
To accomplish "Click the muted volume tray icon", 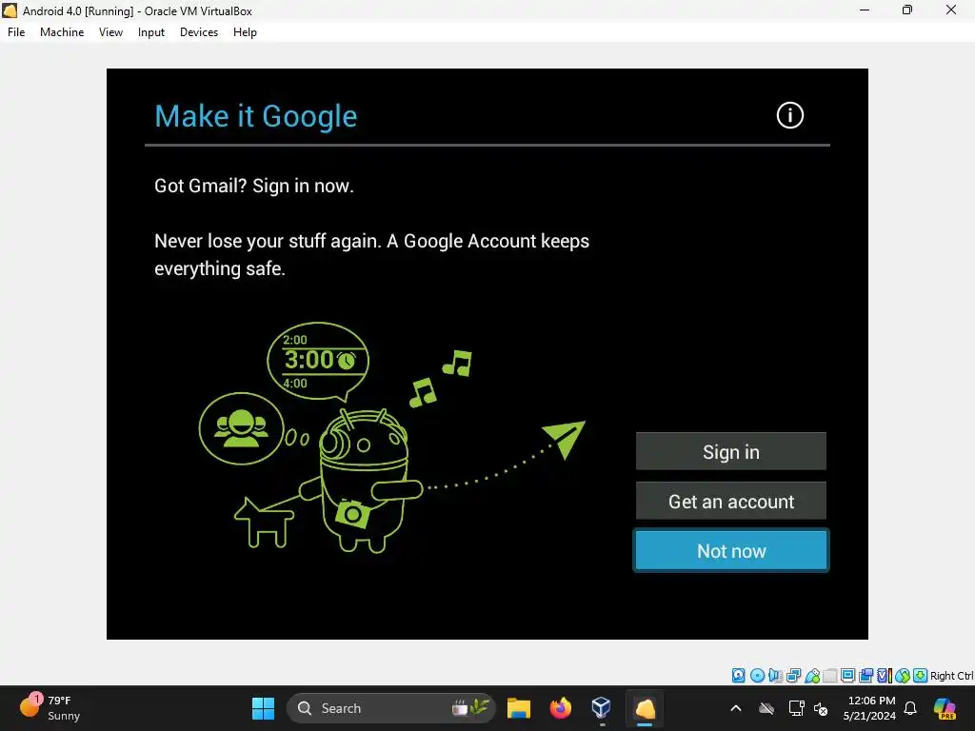I will (x=821, y=708).
